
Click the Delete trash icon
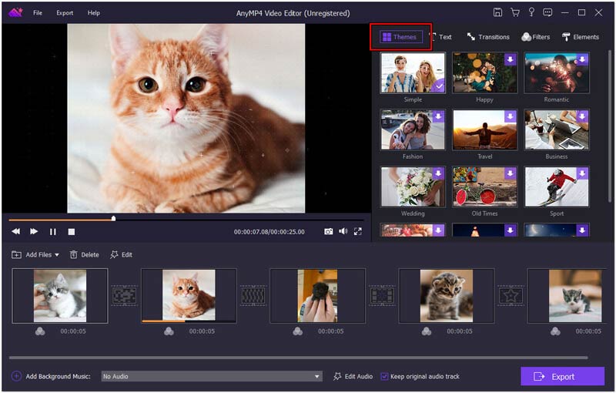(74, 254)
